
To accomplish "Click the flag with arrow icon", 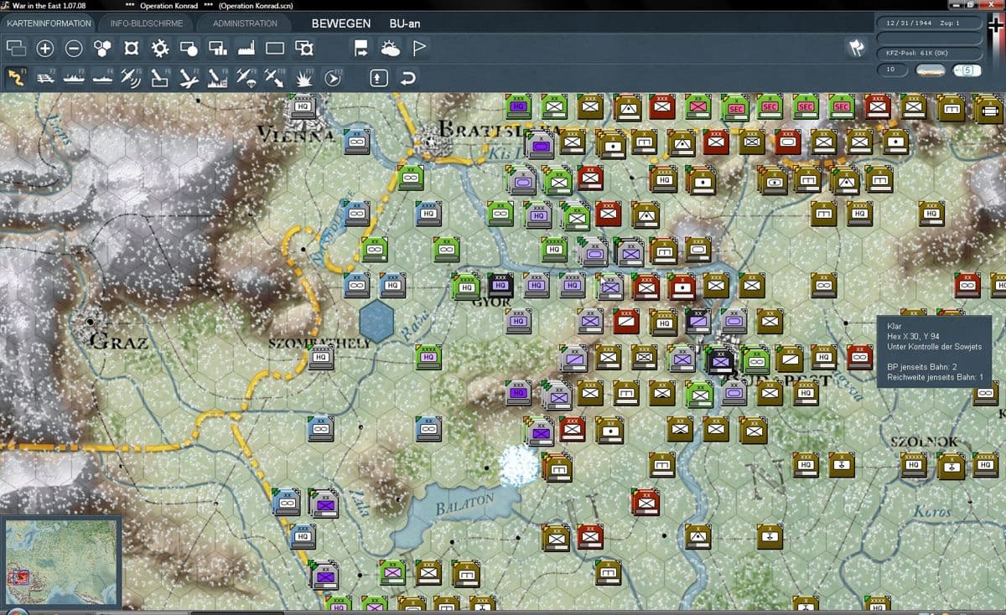I will pos(360,49).
